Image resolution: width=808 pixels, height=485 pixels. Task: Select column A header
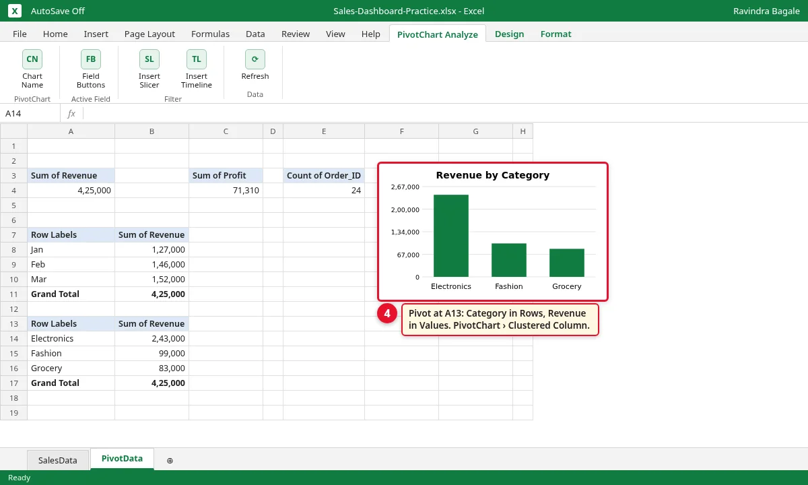[x=71, y=131]
